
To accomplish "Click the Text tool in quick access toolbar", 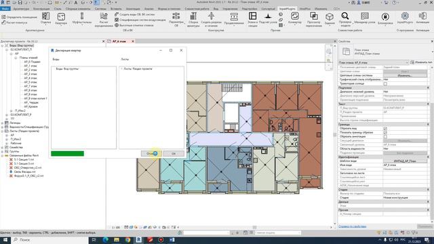I will pyautogui.click(x=75, y=3).
